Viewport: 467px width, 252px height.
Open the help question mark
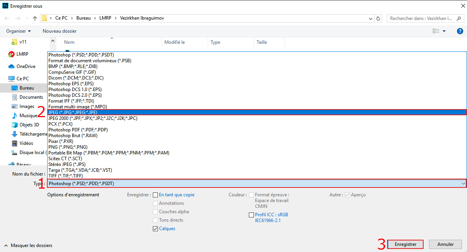pyautogui.click(x=460, y=31)
